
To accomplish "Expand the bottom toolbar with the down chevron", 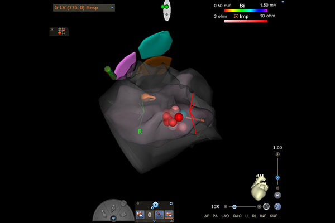I will [x=155, y=221].
